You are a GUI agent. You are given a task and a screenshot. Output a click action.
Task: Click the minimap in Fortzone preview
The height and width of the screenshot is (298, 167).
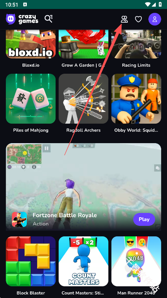(x=24, y=154)
